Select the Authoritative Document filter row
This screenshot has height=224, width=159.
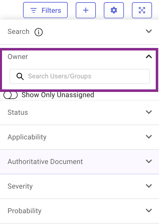tap(45, 161)
